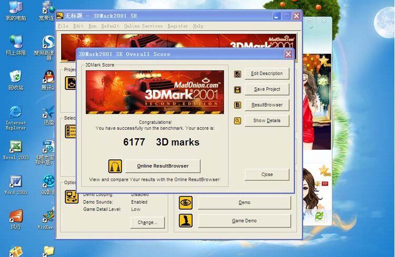The height and width of the screenshot is (257, 395).
Task: Open the Register menu
Action: point(177,26)
